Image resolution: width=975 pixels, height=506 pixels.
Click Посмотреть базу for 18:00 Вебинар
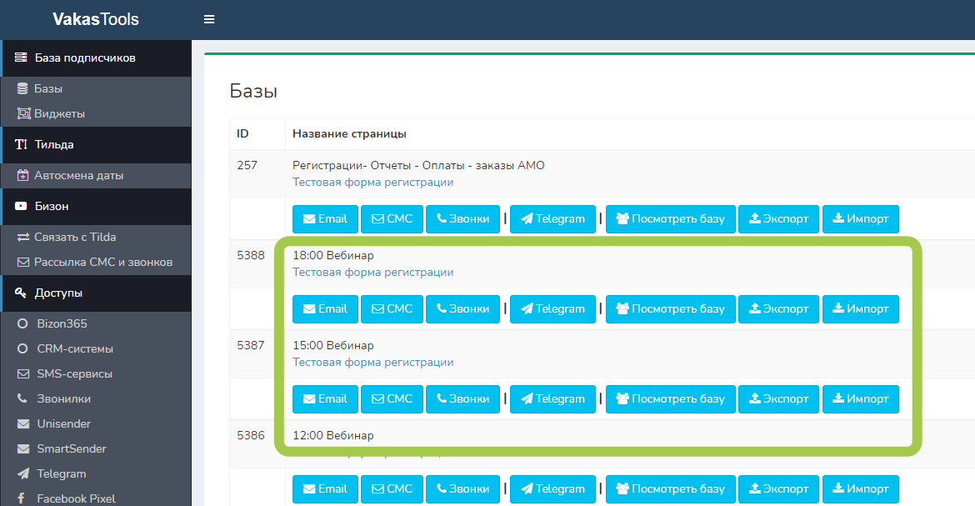coord(670,309)
